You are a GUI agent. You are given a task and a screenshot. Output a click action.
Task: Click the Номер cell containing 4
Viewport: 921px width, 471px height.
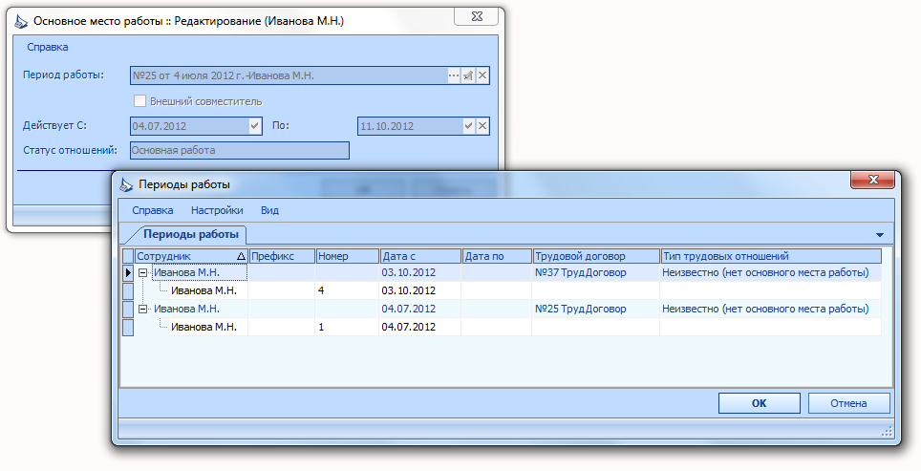(347, 290)
